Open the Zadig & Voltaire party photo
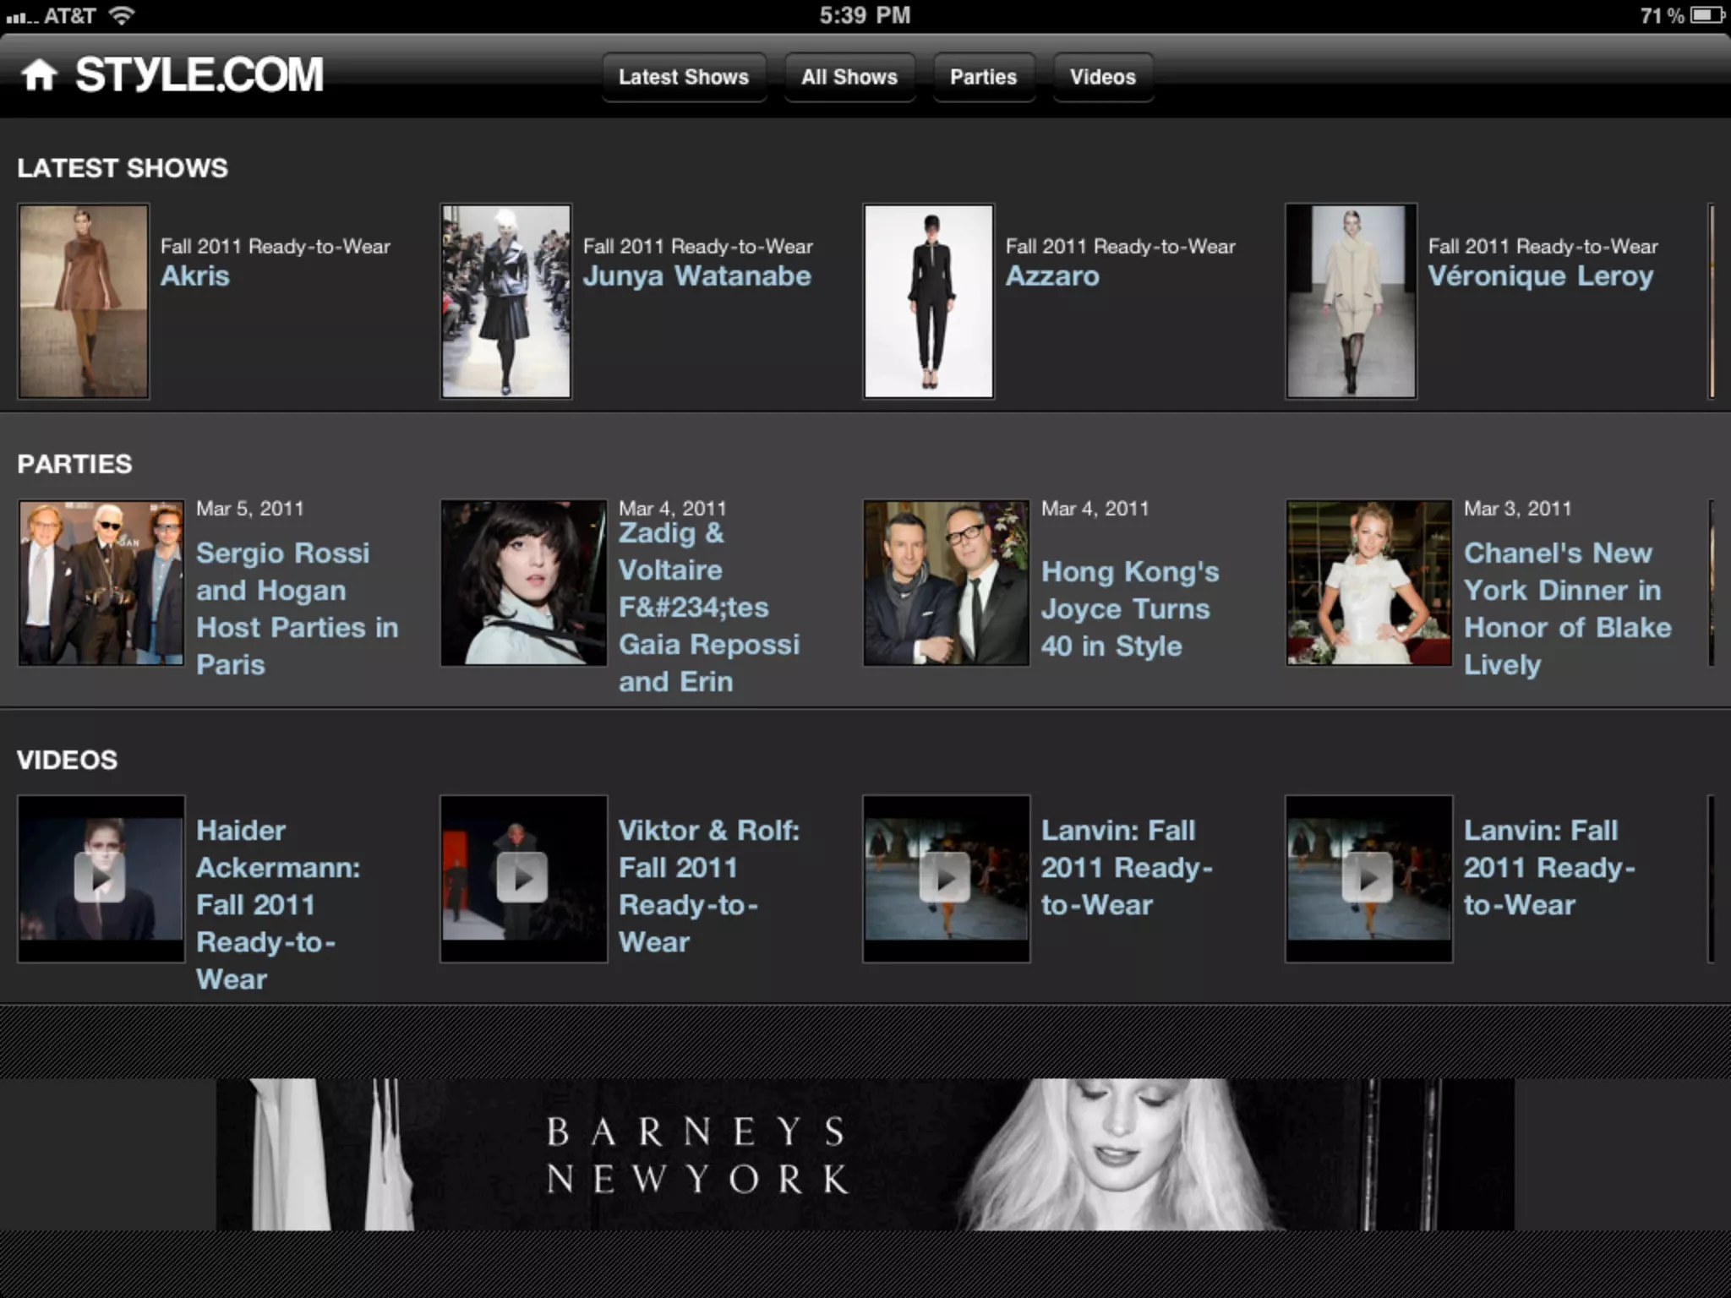 coord(524,583)
